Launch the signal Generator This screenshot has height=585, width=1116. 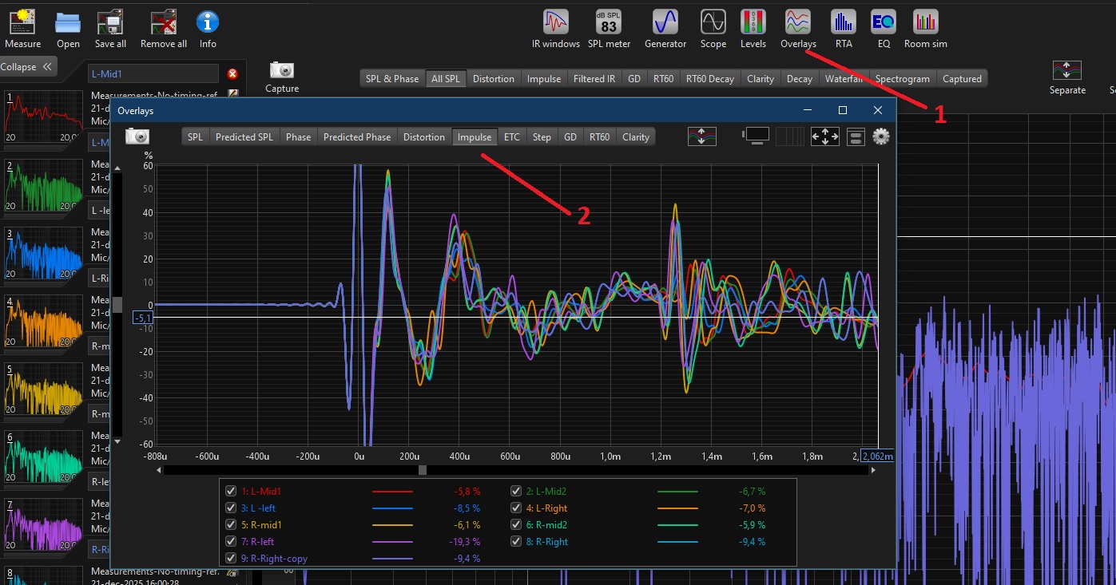(x=665, y=22)
